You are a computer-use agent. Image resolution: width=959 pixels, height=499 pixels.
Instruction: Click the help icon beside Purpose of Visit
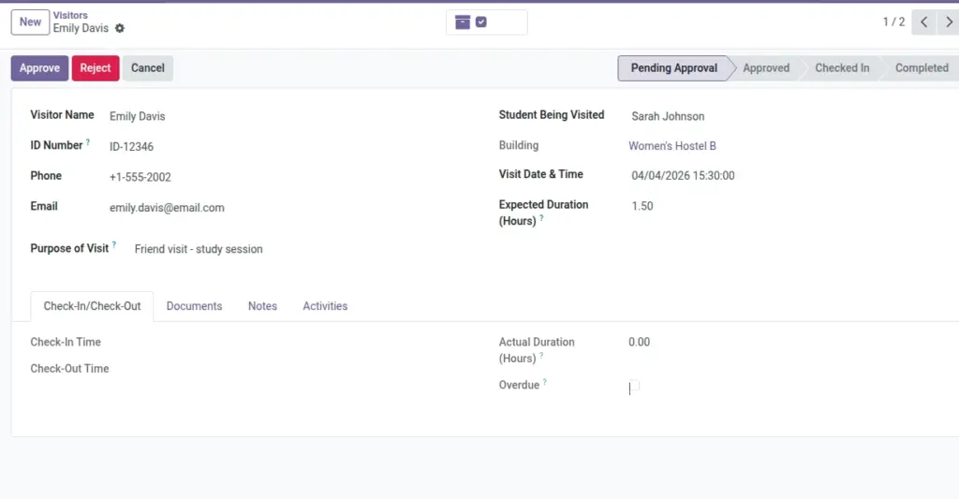(x=113, y=244)
